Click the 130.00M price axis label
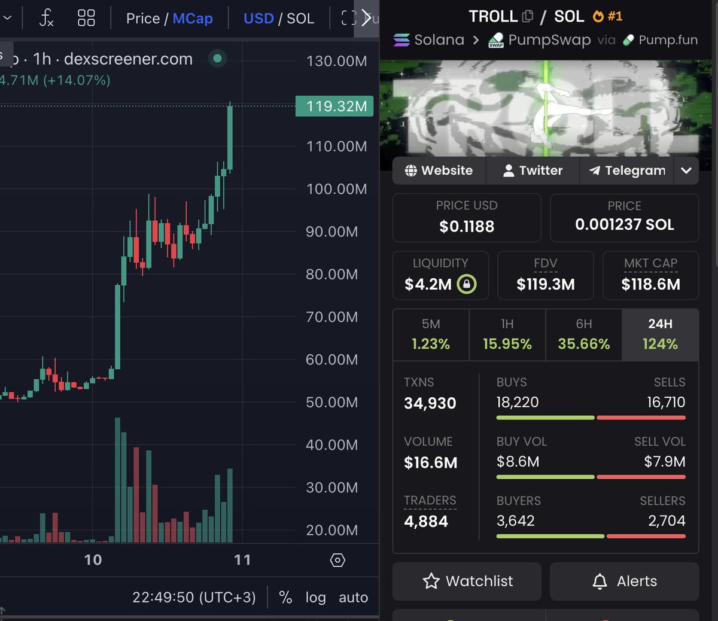The height and width of the screenshot is (621, 718). [x=336, y=61]
